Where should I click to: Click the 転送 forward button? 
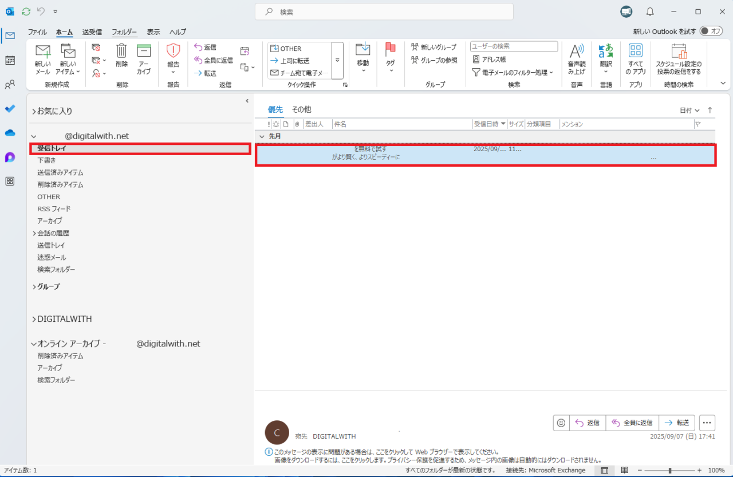[677, 423]
